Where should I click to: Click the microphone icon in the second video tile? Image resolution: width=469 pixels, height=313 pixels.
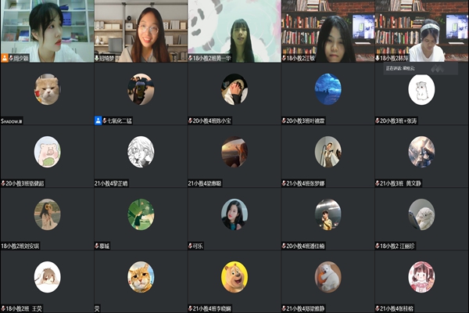[97, 58]
